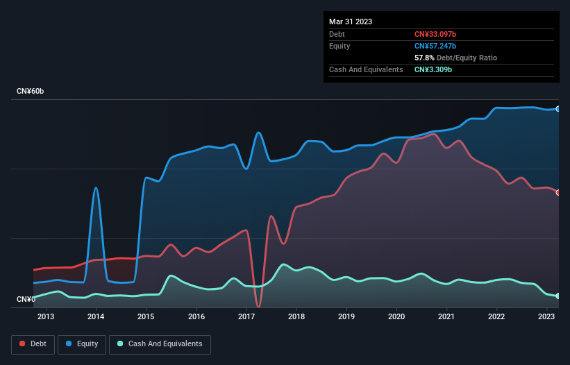Screen dimensions: 570x365
Task: Click the red Debt data point at Mar 2023
Action: (558, 192)
